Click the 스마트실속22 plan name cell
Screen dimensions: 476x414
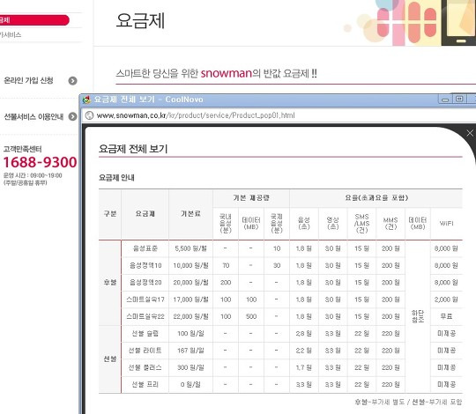tap(145, 316)
